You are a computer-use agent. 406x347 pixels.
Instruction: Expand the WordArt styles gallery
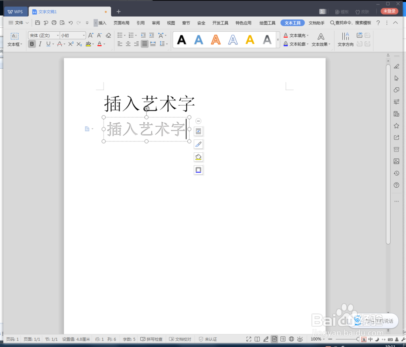point(278,40)
